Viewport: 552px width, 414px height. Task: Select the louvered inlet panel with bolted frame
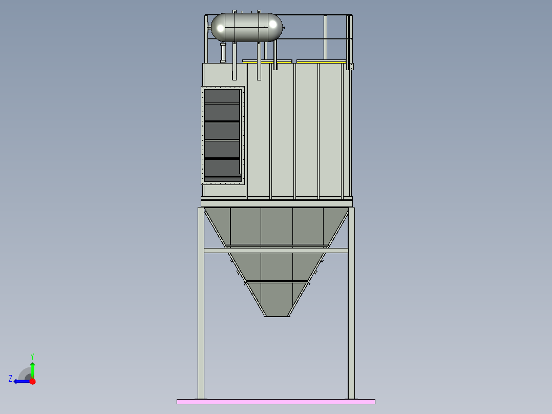(x=223, y=135)
